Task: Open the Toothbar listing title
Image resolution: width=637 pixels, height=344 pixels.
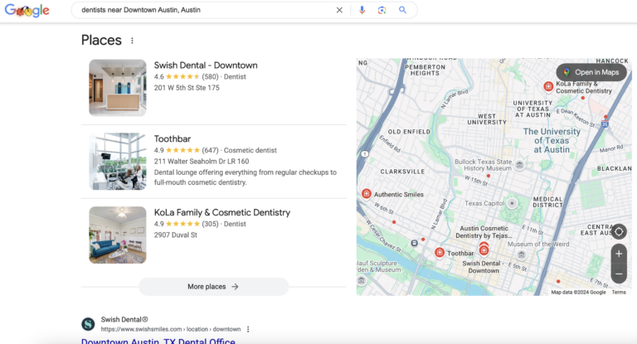Action: tap(173, 139)
